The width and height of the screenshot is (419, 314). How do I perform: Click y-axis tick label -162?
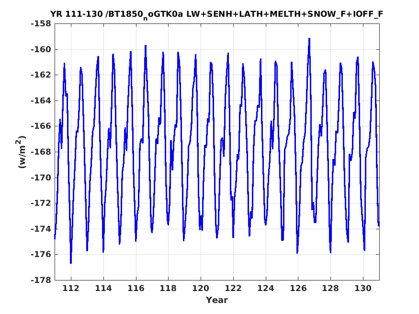[x=41, y=75]
